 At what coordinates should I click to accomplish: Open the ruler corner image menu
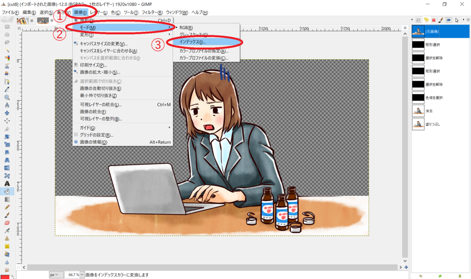[19, 28]
